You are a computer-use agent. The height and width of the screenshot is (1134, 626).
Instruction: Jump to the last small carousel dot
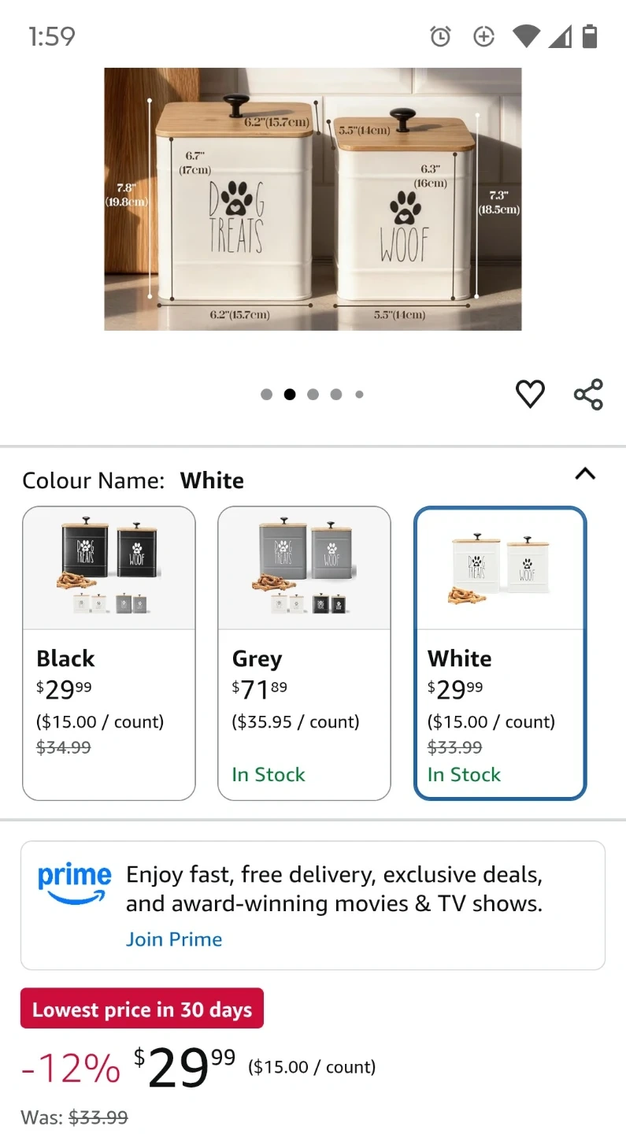pos(359,395)
